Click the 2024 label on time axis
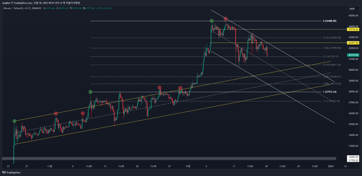The image size is (362, 176). tap(330, 166)
